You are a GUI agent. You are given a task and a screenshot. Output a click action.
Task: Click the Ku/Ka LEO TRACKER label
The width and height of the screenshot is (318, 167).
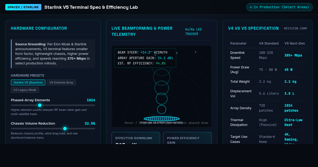click(193, 32)
